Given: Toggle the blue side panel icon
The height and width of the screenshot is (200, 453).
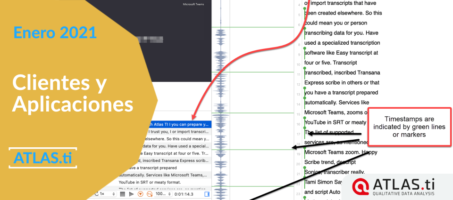Looking at the screenshot, I should (207, 194).
